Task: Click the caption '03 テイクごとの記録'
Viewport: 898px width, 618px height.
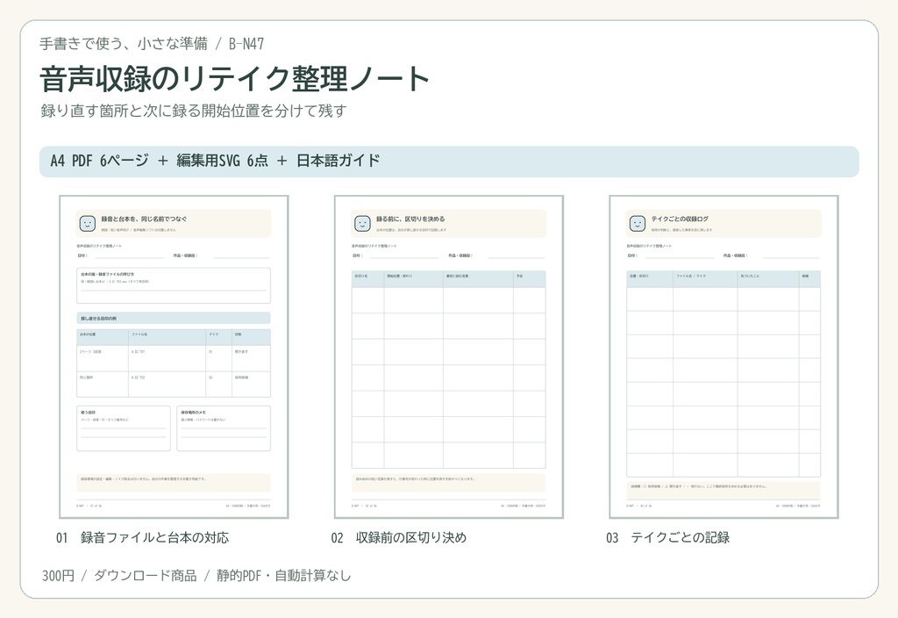Action: 667,538
